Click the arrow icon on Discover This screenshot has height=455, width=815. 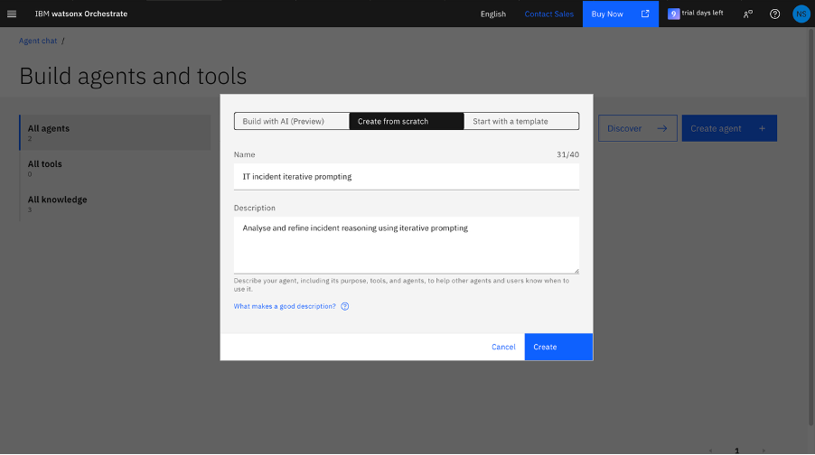tap(661, 128)
